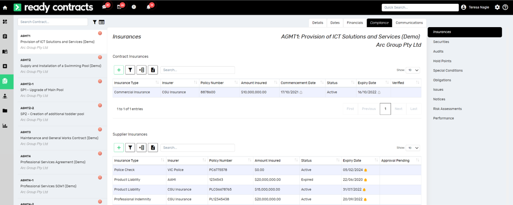Open the Teresa Nagle user menu
The image size is (513, 205).
click(x=475, y=7)
